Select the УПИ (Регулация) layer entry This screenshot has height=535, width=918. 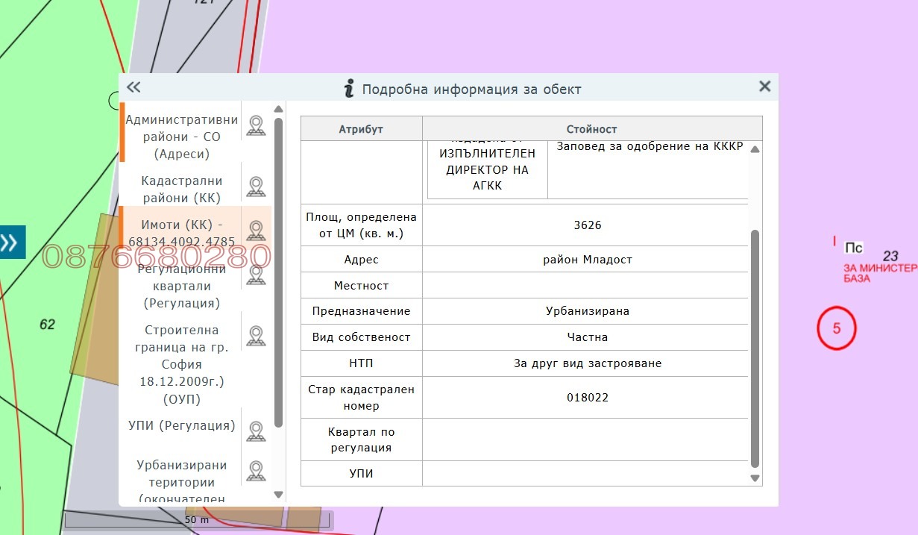[184, 425]
